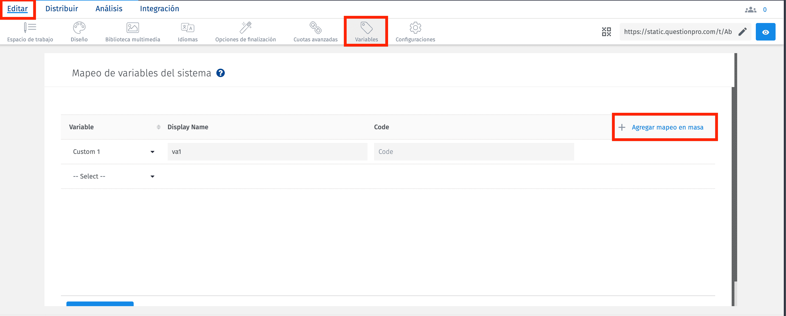Open the Análisis menu
786x316 pixels.
pos(109,8)
